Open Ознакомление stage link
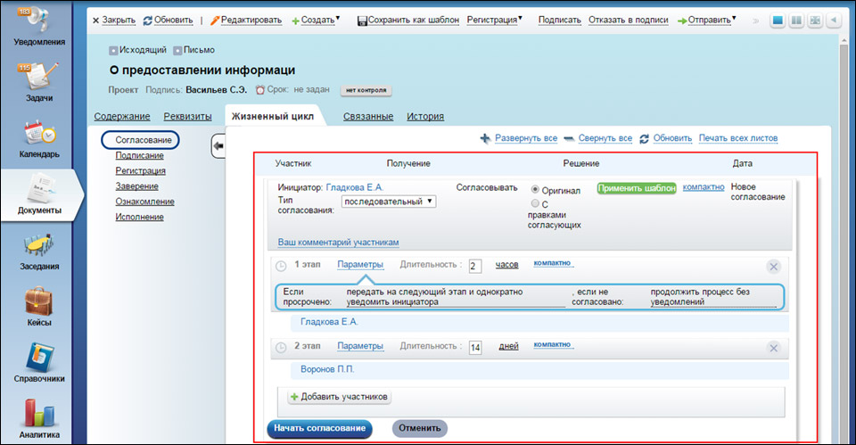 coord(144,202)
